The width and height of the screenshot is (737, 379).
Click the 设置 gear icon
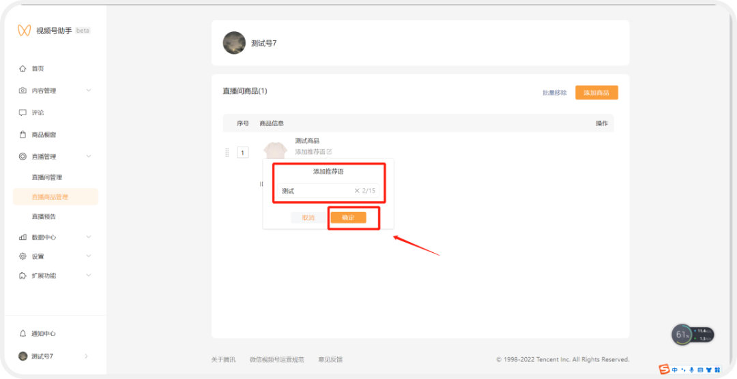(x=23, y=256)
